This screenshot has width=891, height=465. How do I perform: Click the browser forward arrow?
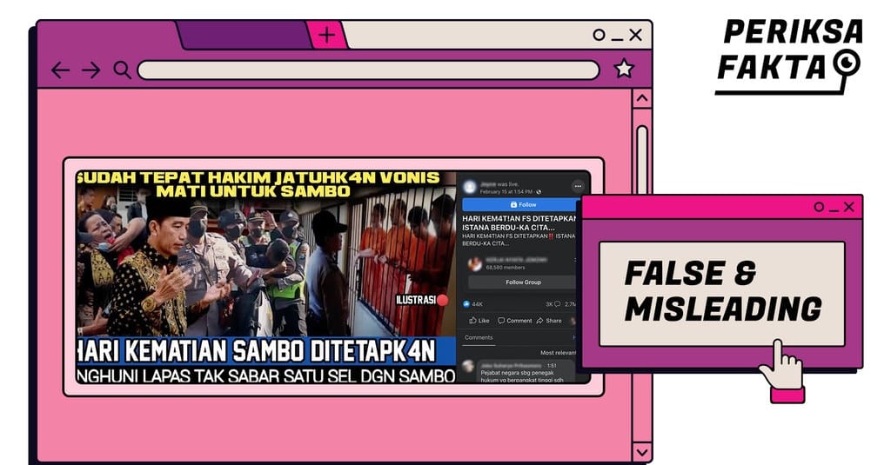(90, 70)
